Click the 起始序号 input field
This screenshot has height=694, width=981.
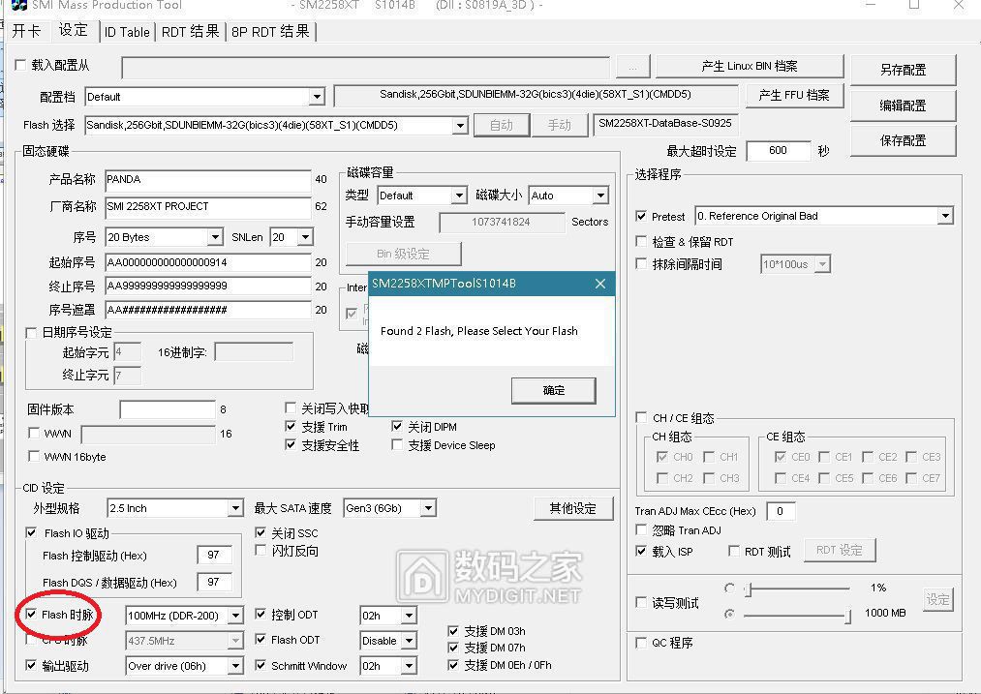click(207, 262)
